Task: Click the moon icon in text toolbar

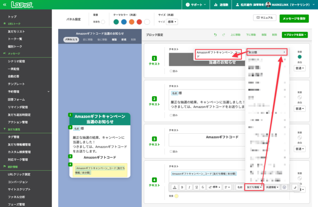Action: [x=295, y=187]
